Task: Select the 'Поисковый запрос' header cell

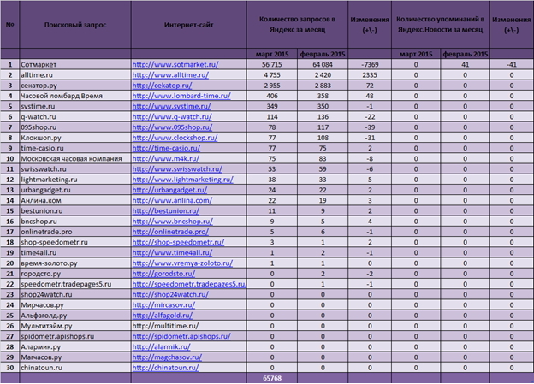Action: 75,25
